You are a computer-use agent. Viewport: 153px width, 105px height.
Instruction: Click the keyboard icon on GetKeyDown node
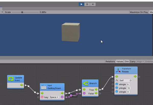click(44, 87)
